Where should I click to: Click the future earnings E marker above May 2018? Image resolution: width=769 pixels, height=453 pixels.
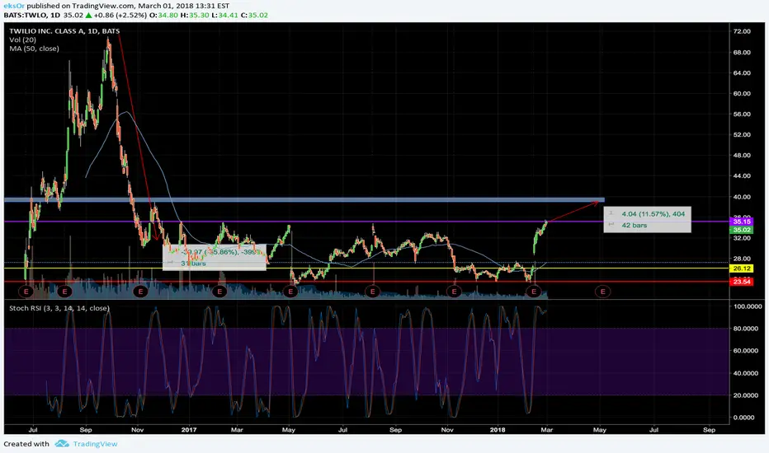pyautogui.click(x=603, y=292)
